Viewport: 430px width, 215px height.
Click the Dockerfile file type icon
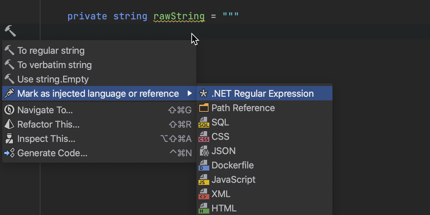[x=204, y=166]
